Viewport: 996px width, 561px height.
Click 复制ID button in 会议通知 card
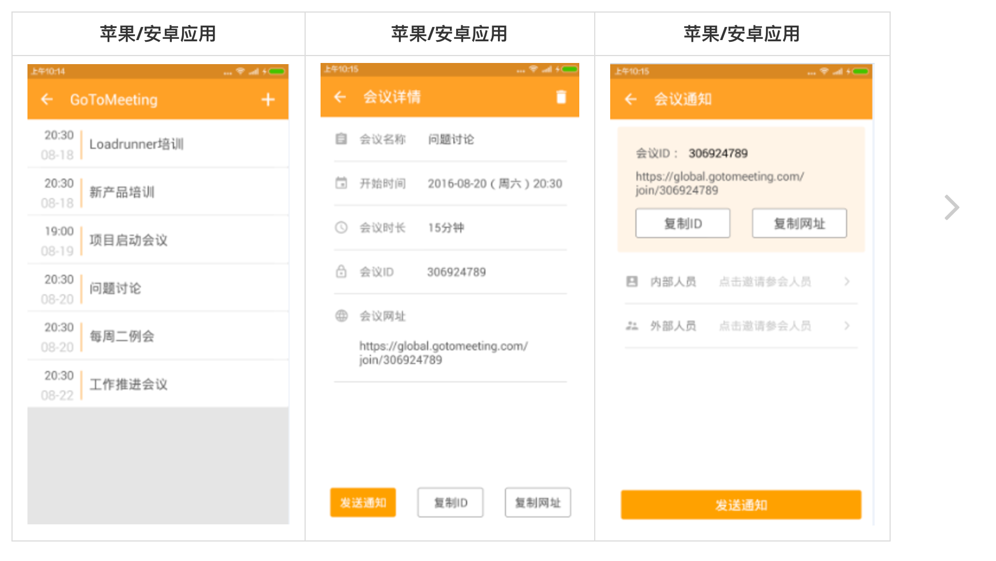[x=683, y=223]
